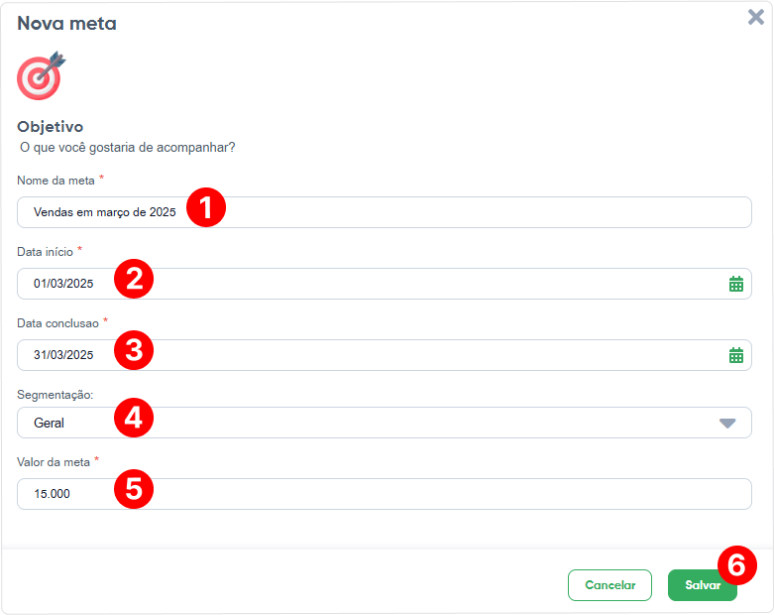Close the Nova meta dialog
774x615 pixels.
[756, 17]
